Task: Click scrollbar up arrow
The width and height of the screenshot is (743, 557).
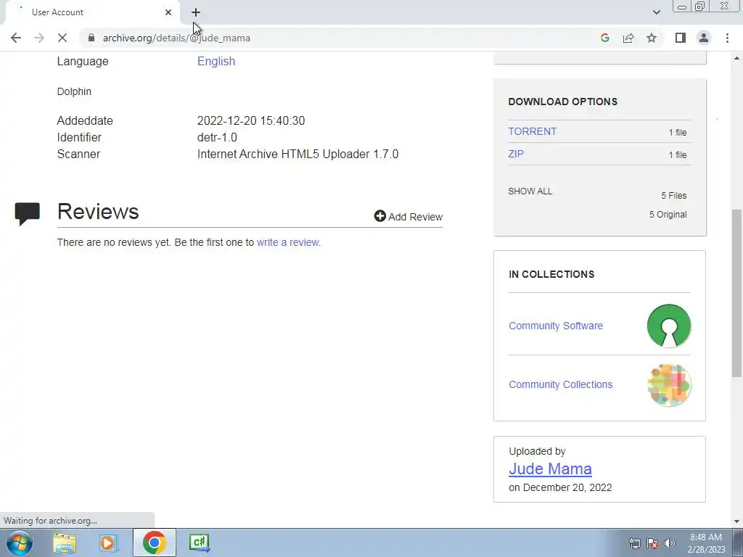Action: [x=737, y=58]
